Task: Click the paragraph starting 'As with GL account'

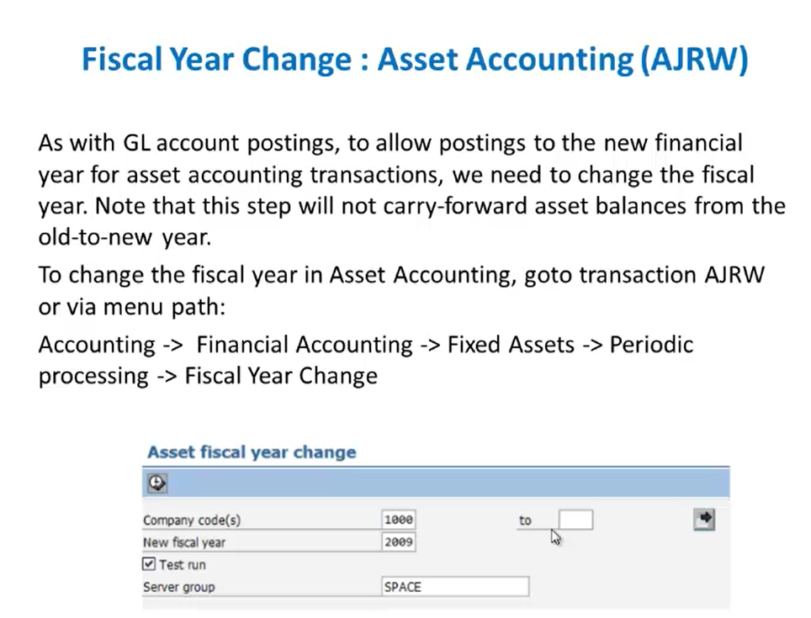Action: [411, 190]
